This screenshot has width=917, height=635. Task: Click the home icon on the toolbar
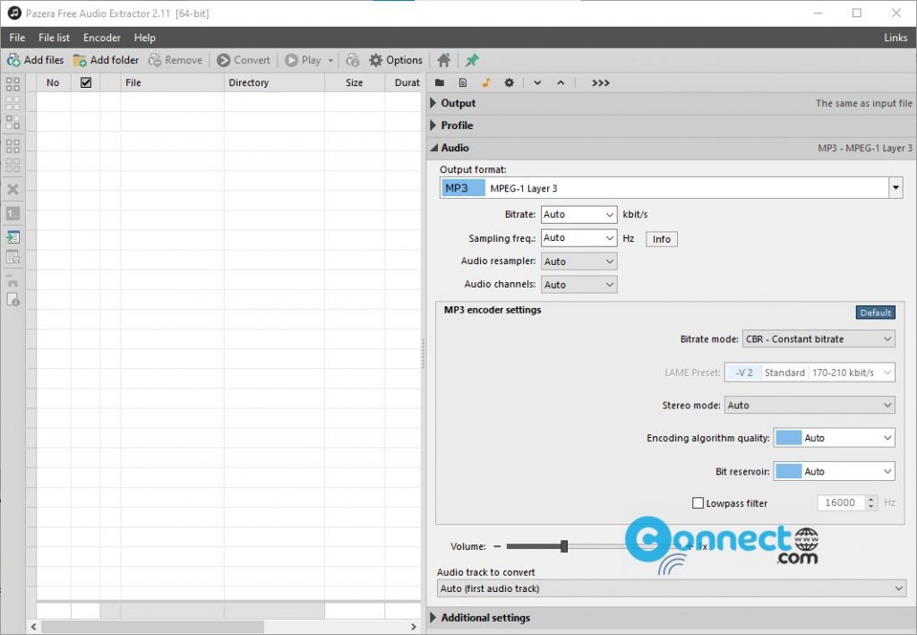[x=443, y=60]
